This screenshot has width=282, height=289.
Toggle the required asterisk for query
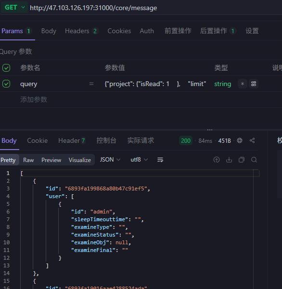coord(243,84)
